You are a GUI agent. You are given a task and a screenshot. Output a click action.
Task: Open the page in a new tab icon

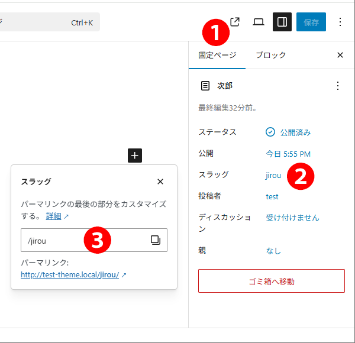click(x=235, y=22)
